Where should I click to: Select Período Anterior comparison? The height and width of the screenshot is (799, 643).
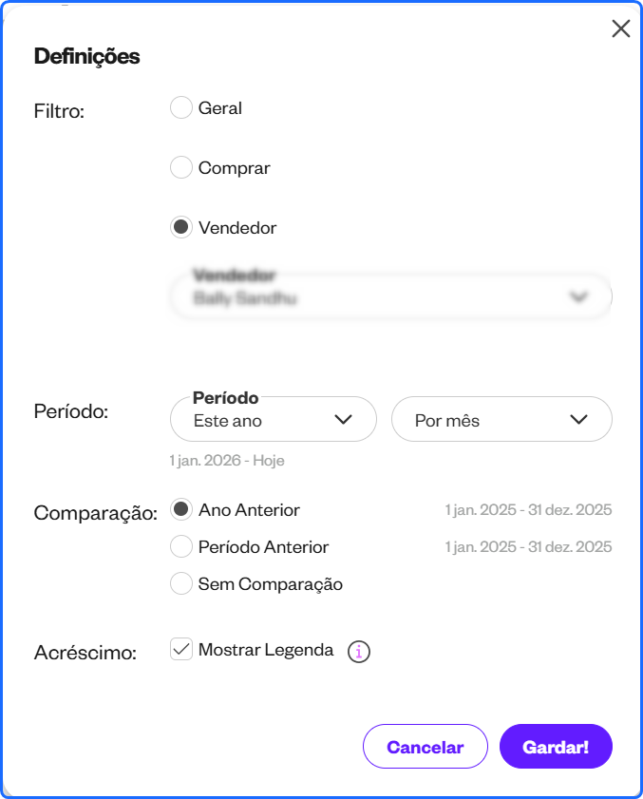point(180,546)
